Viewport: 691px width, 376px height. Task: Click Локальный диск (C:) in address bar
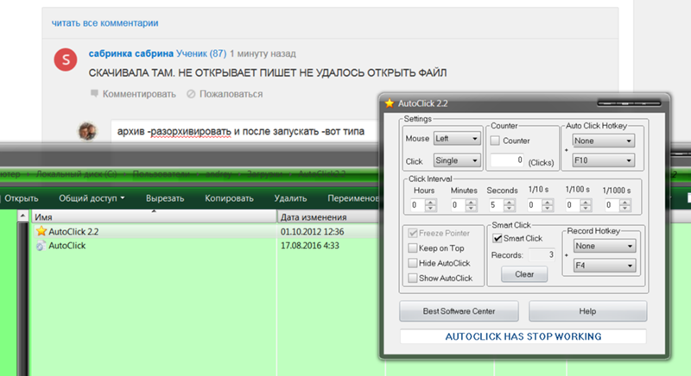click(x=77, y=174)
